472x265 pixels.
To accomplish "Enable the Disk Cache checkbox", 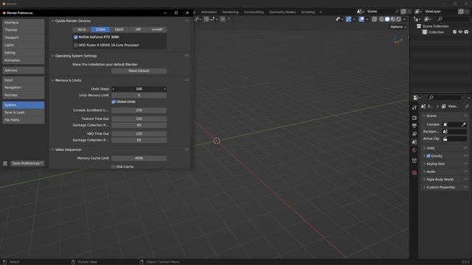I will (x=114, y=167).
